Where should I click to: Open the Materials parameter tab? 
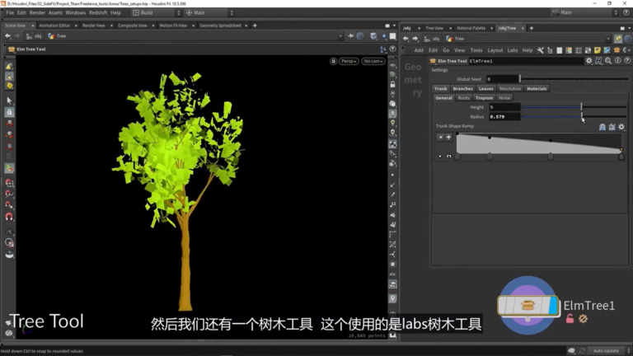point(537,89)
